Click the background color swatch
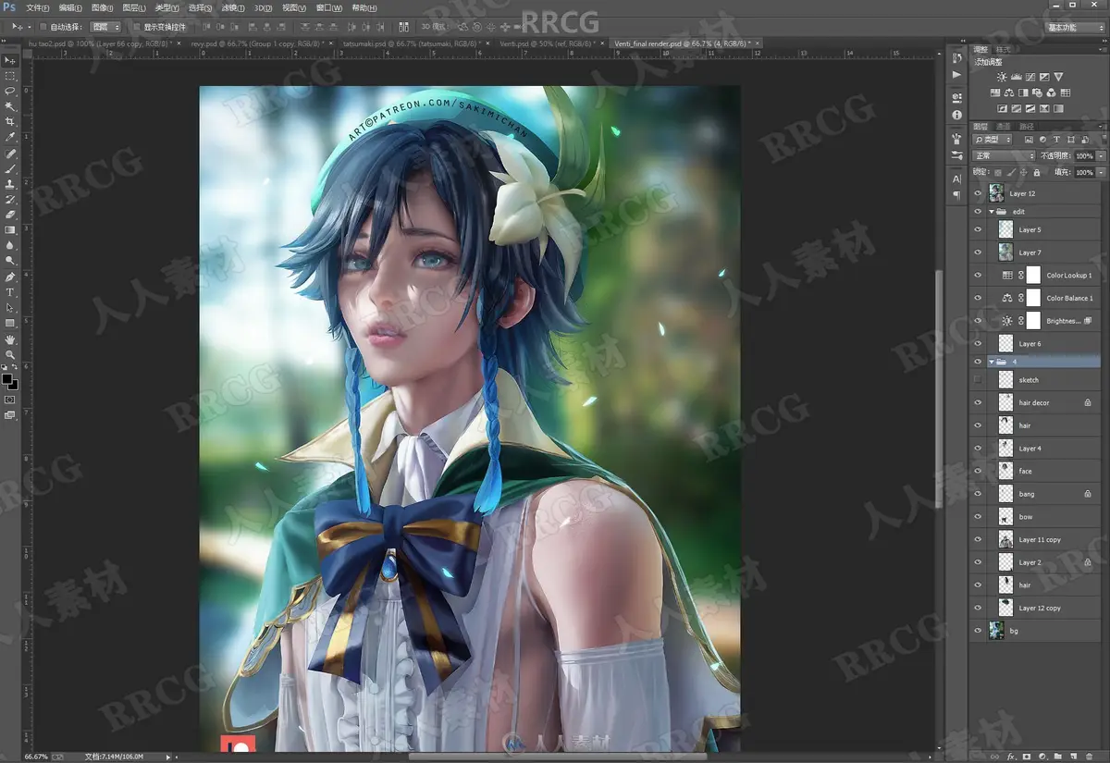The width and height of the screenshot is (1110, 763). point(14,385)
